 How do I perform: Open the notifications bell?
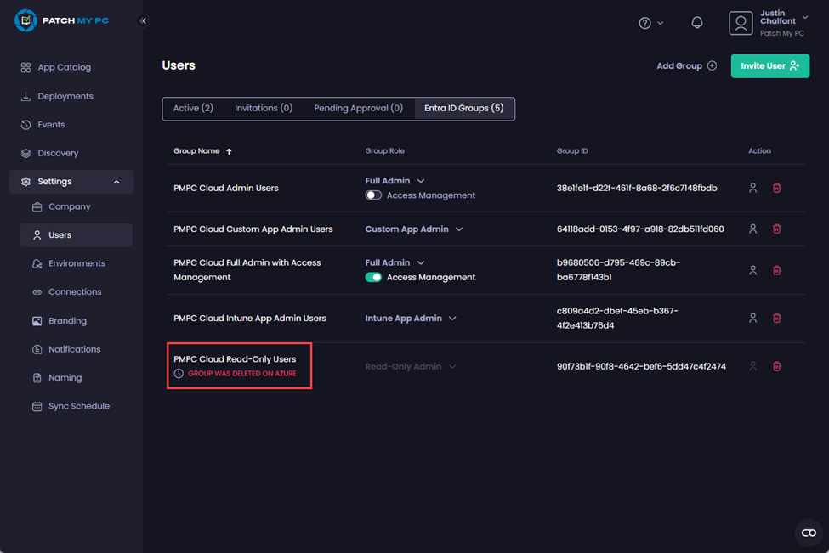[x=696, y=23]
